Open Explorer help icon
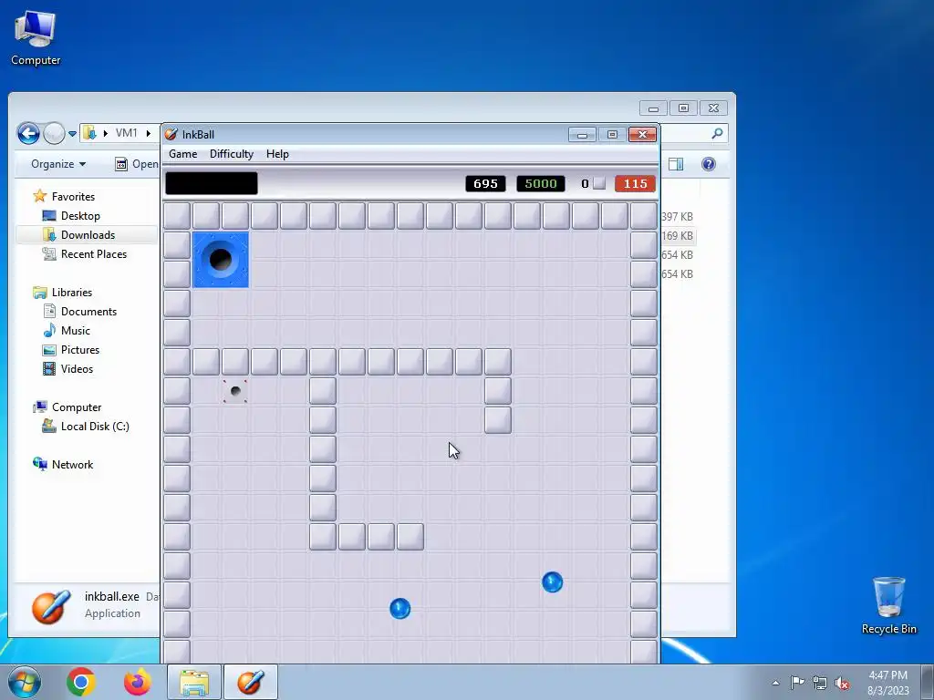 pos(708,164)
